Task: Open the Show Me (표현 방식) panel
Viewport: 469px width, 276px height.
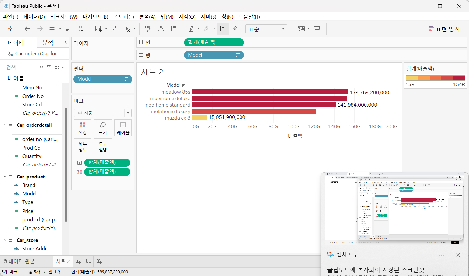Action: tap(444, 29)
